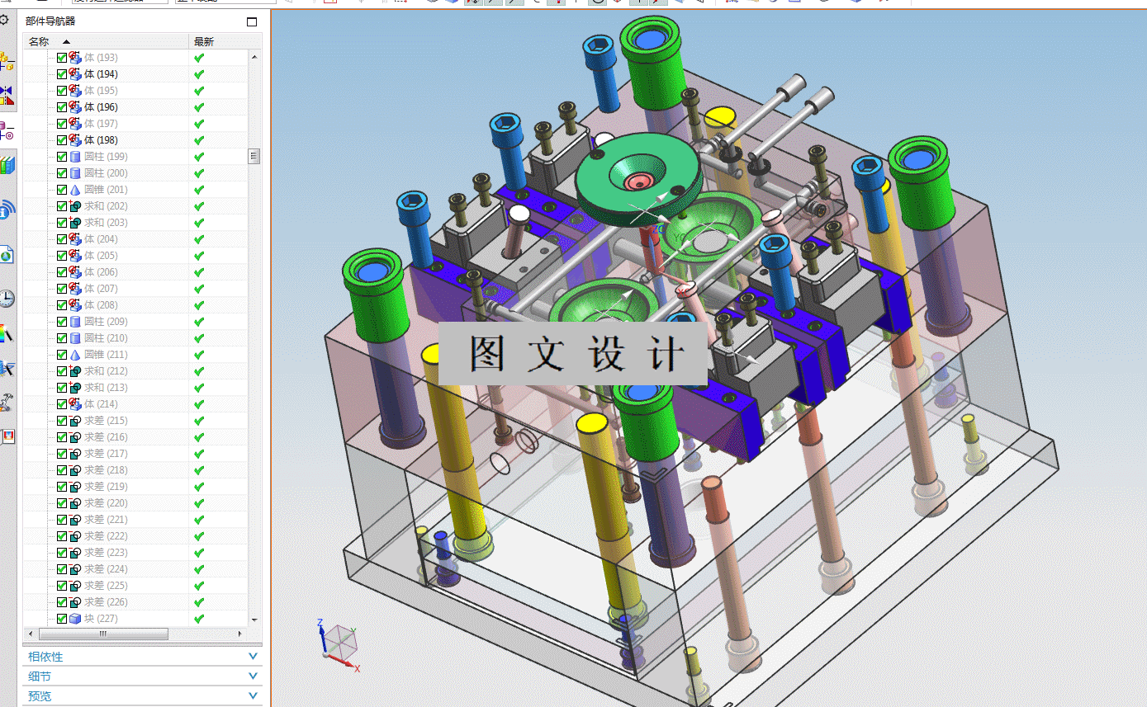
Task: Suppress 体 (206) via its checkbox
Action: [x=62, y=272]
